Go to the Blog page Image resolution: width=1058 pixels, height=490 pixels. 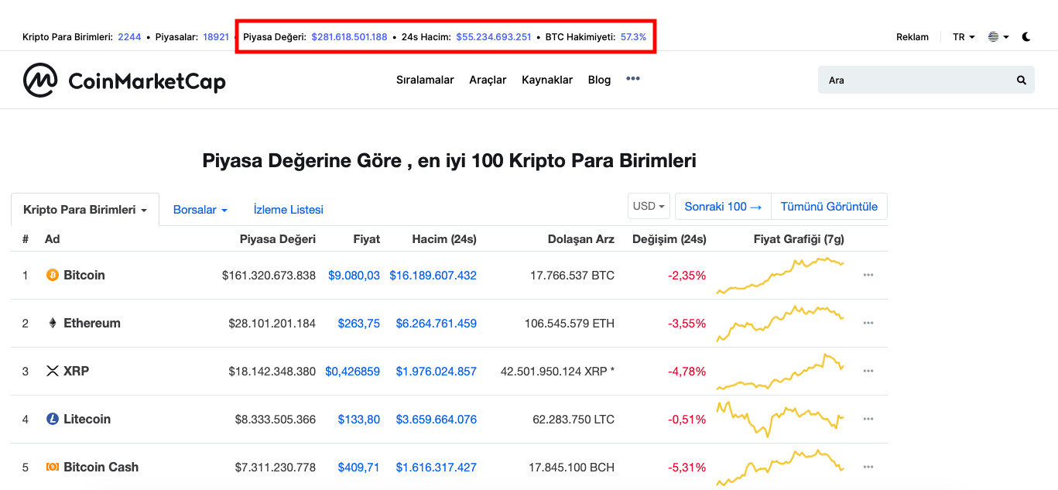[599, 80]
